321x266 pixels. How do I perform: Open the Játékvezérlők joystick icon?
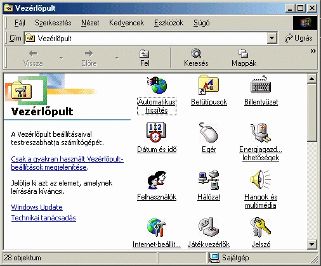pos(209,227)
